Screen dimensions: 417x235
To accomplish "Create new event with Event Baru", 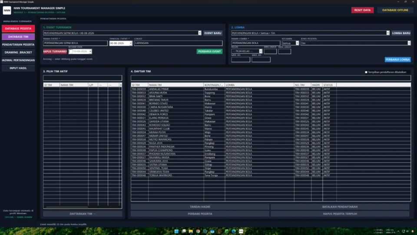I will 213,33.
